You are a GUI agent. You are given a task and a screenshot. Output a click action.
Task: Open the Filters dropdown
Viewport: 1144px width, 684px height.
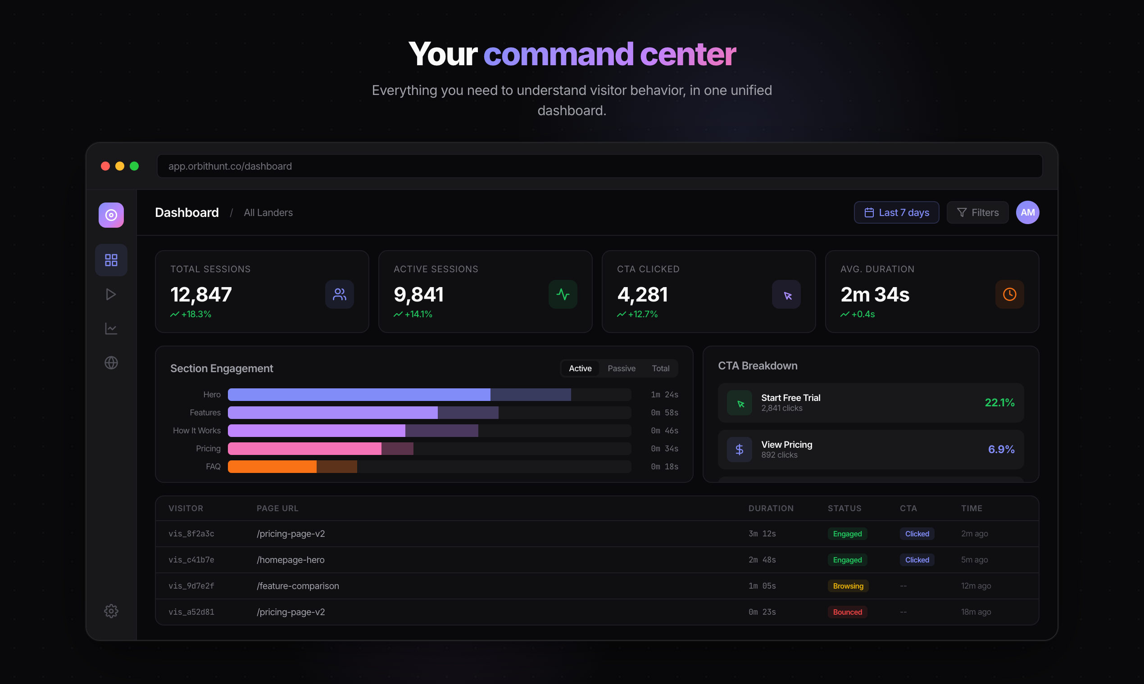click(977, 212)
